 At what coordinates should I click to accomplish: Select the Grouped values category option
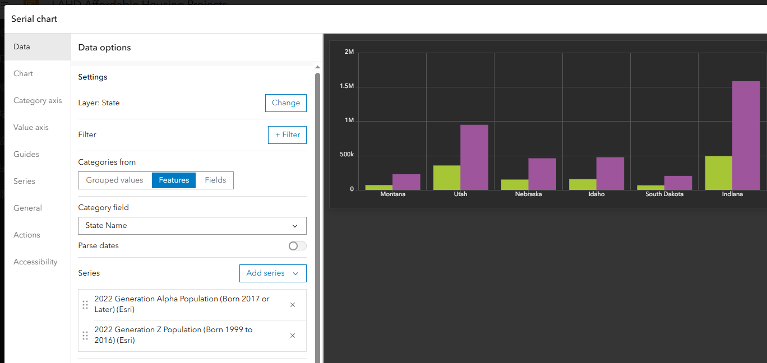(x=114, y=180)
